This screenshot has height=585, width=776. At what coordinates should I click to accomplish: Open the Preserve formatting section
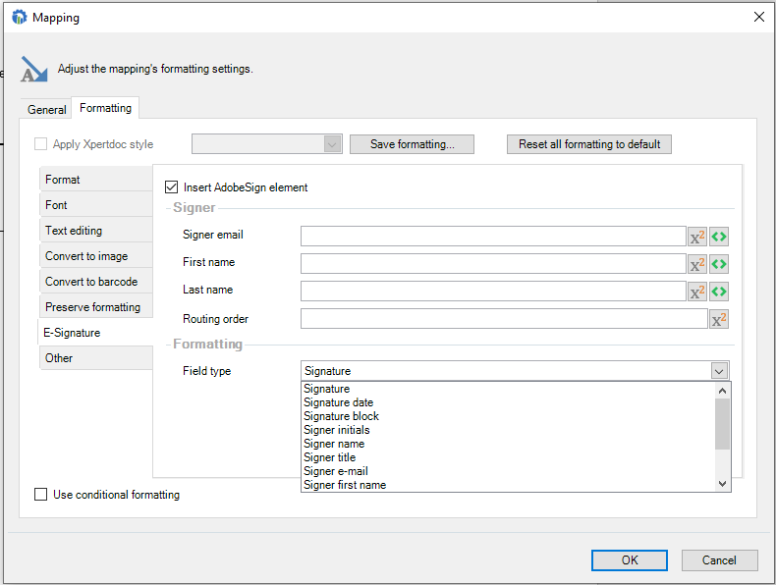tap(96, 307)
